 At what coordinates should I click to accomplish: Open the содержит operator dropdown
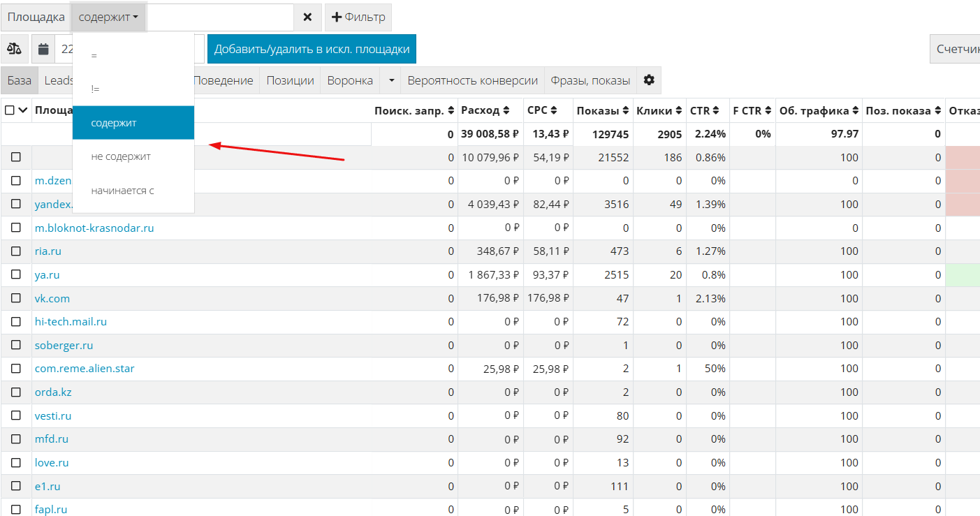coord(108,17)
